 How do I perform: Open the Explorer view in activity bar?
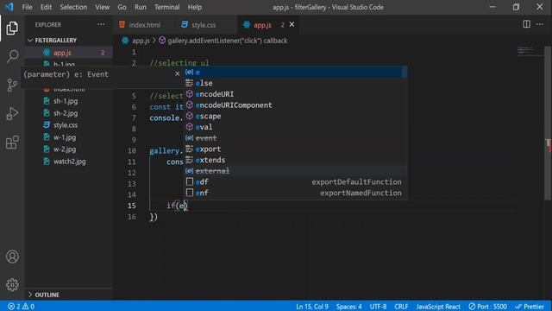(12, 29)
